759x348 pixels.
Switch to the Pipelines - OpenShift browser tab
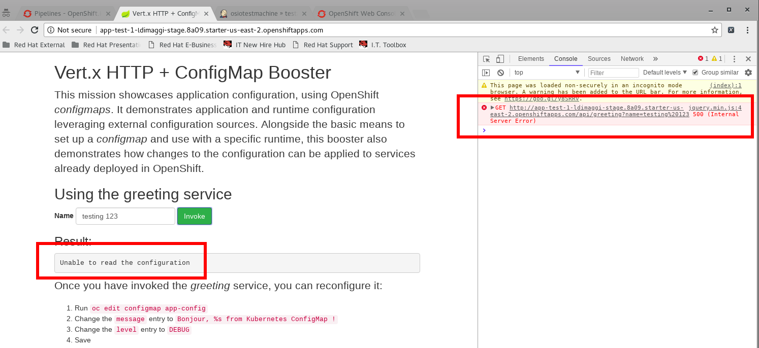(x=66, y=14)
